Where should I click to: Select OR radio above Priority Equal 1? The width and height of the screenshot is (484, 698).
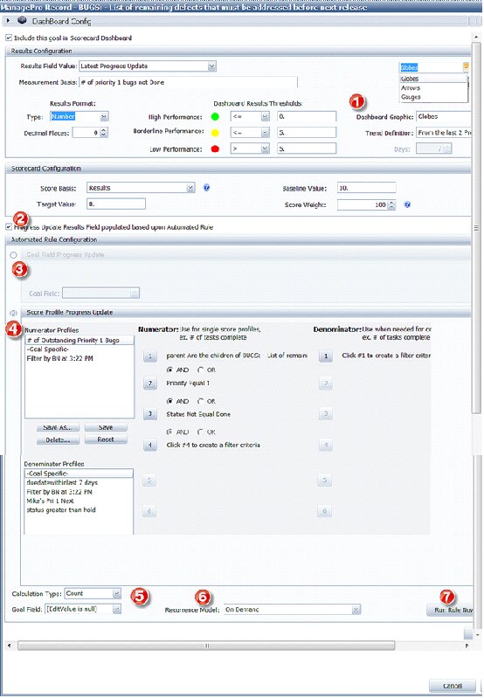pos(200,370)
